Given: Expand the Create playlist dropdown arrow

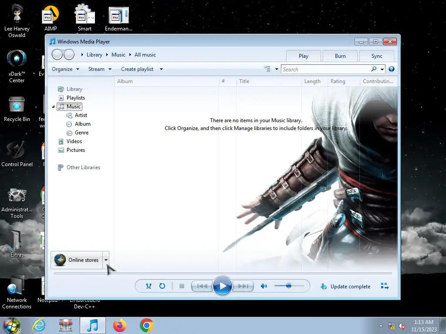Looking at the screenshot, I should tap(161, 69).
